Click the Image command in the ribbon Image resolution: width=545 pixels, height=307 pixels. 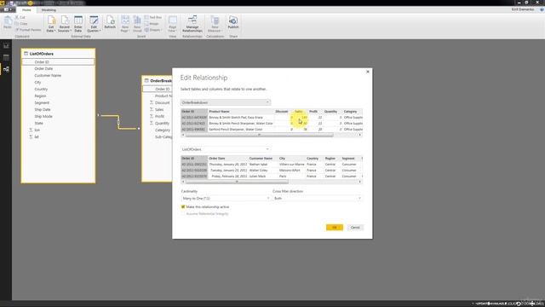pos(152,24)
